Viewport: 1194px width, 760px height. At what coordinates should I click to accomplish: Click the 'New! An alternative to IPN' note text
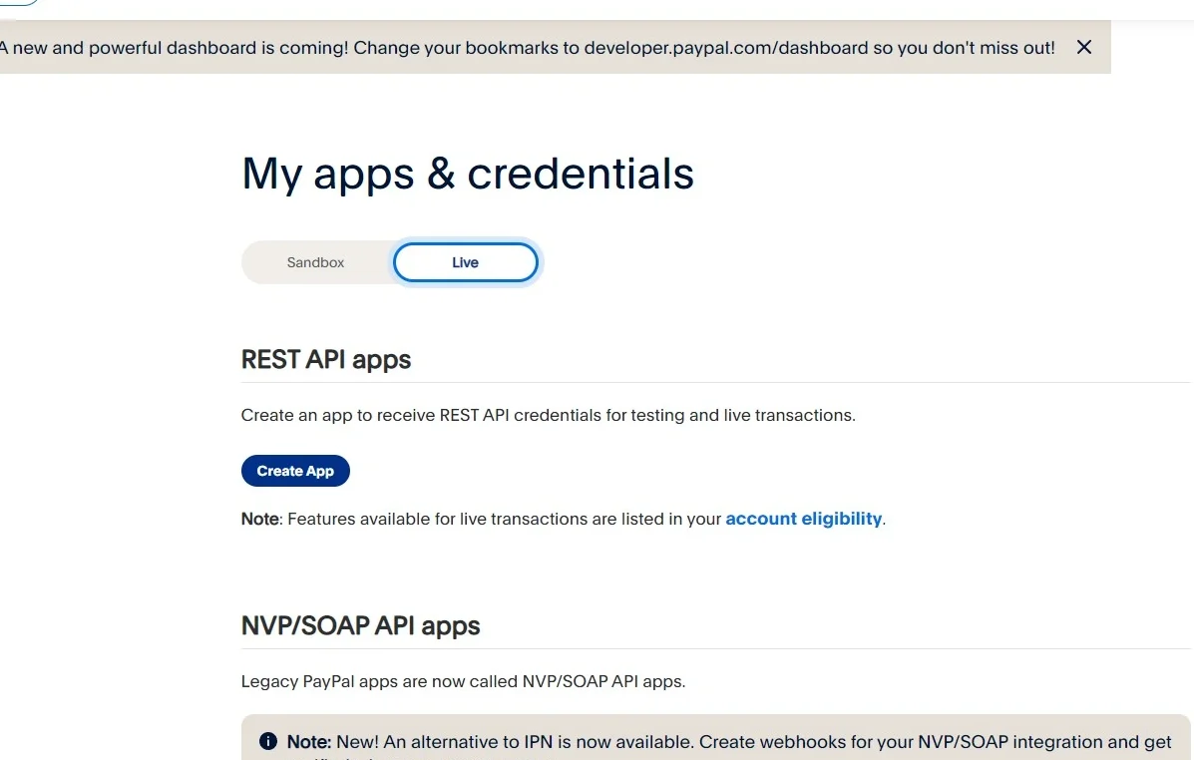[729, 742]
